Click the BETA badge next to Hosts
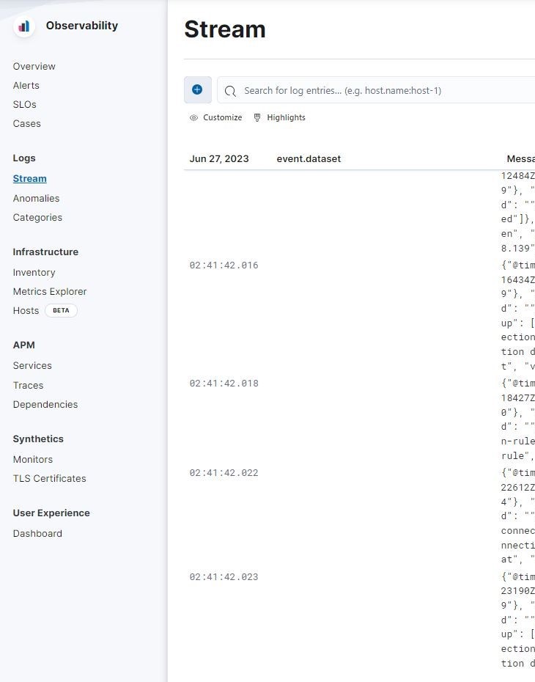Image resolution: width=535 pixels, height=682 pixels. (61, 310)
